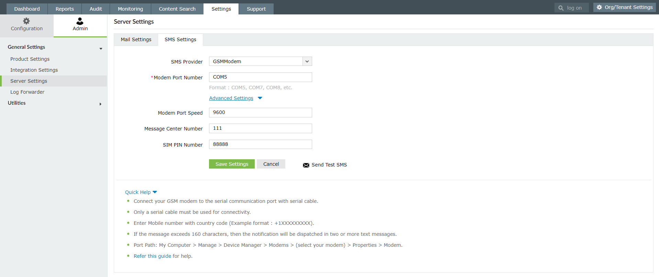The image size is (659, 277).
Task: Open the SMS Provider dropdown arrow
Action: click(307, 61)
